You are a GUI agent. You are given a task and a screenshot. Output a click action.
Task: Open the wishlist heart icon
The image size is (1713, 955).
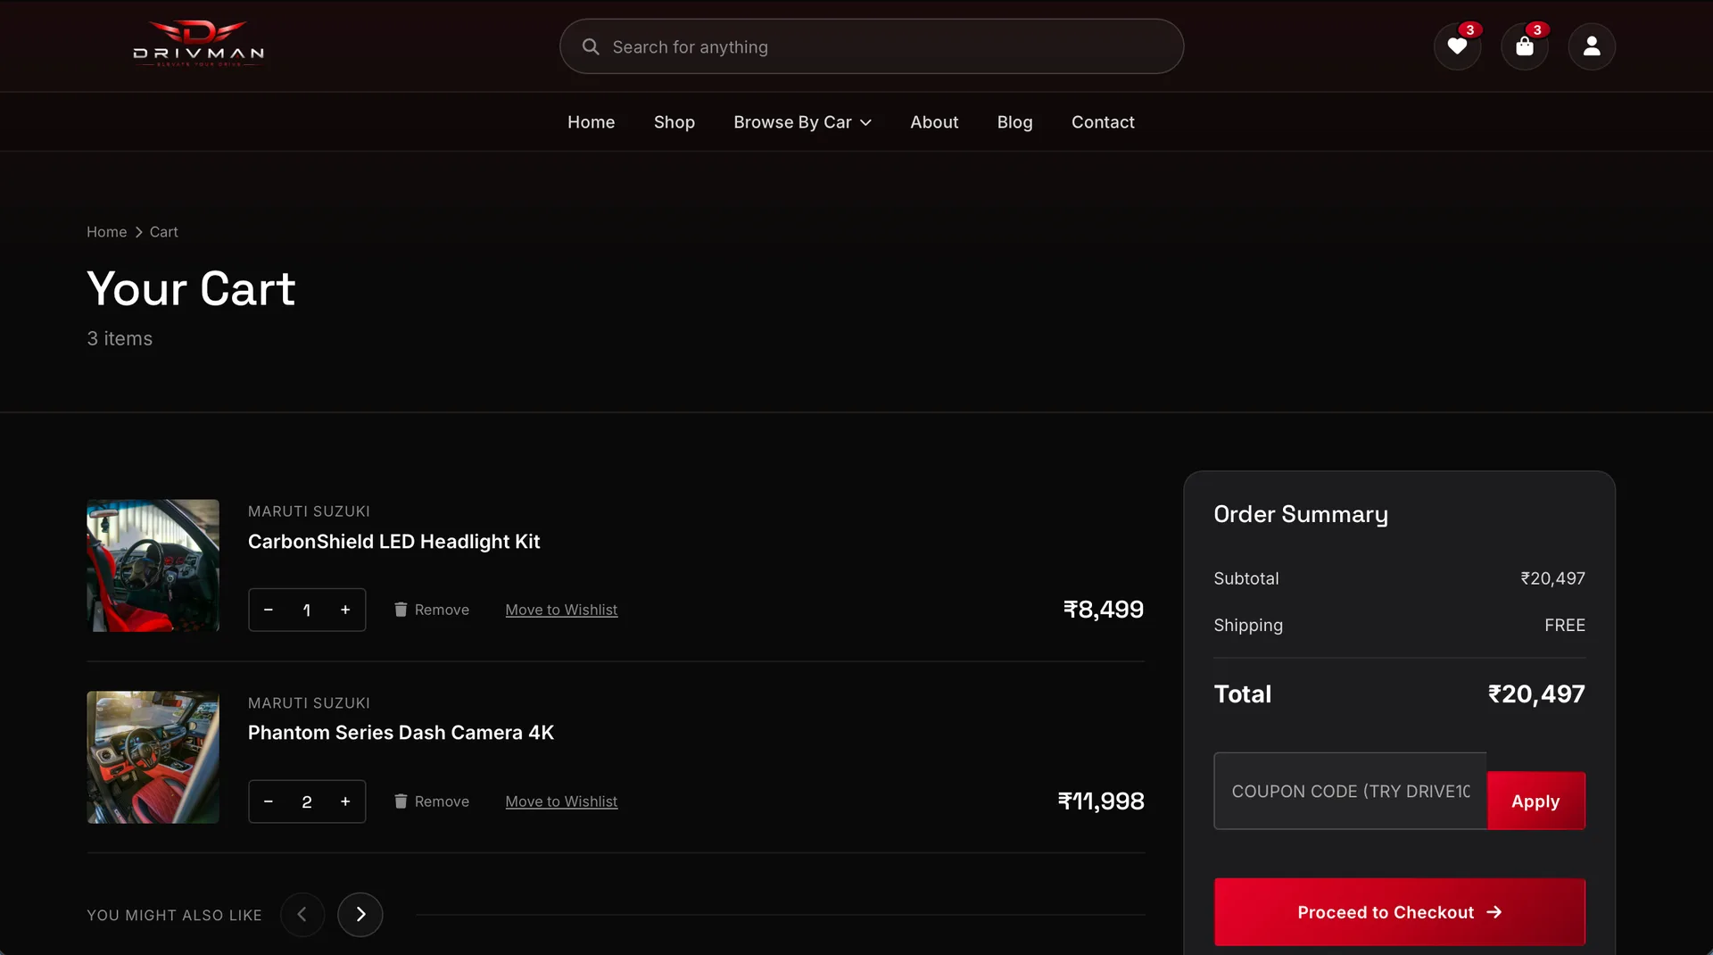1457,46
